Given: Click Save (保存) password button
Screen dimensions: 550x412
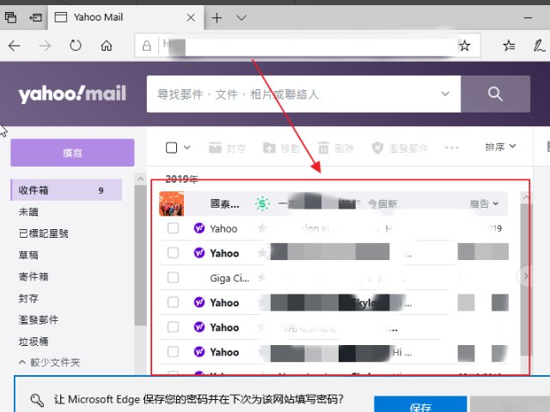Looking at the screenshot, I should point(420,404).
